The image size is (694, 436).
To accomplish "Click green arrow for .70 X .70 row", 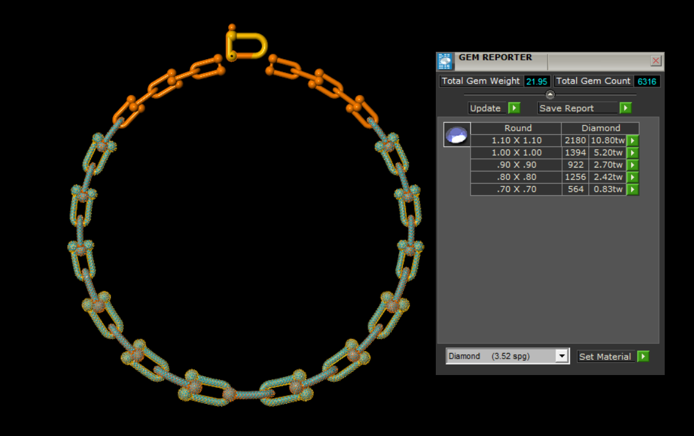I will tap(633, 190).
